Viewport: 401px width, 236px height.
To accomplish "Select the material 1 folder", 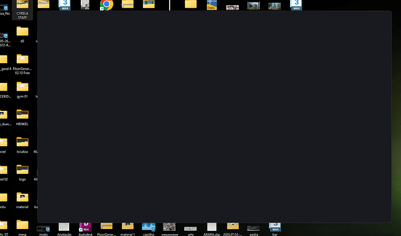I will click(127, 226).
